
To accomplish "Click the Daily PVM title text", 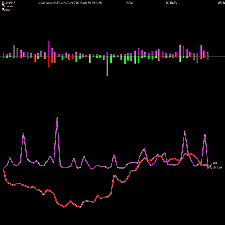I will point(9,3).
